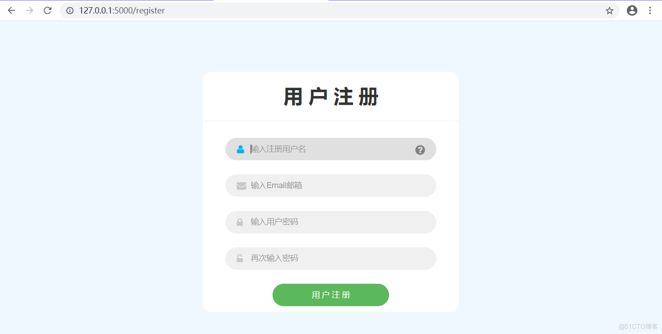Focus the 输入Email邮箱 input field
Image resolution: width=662 pixels, height=334 pixels.
coord(331,185)
